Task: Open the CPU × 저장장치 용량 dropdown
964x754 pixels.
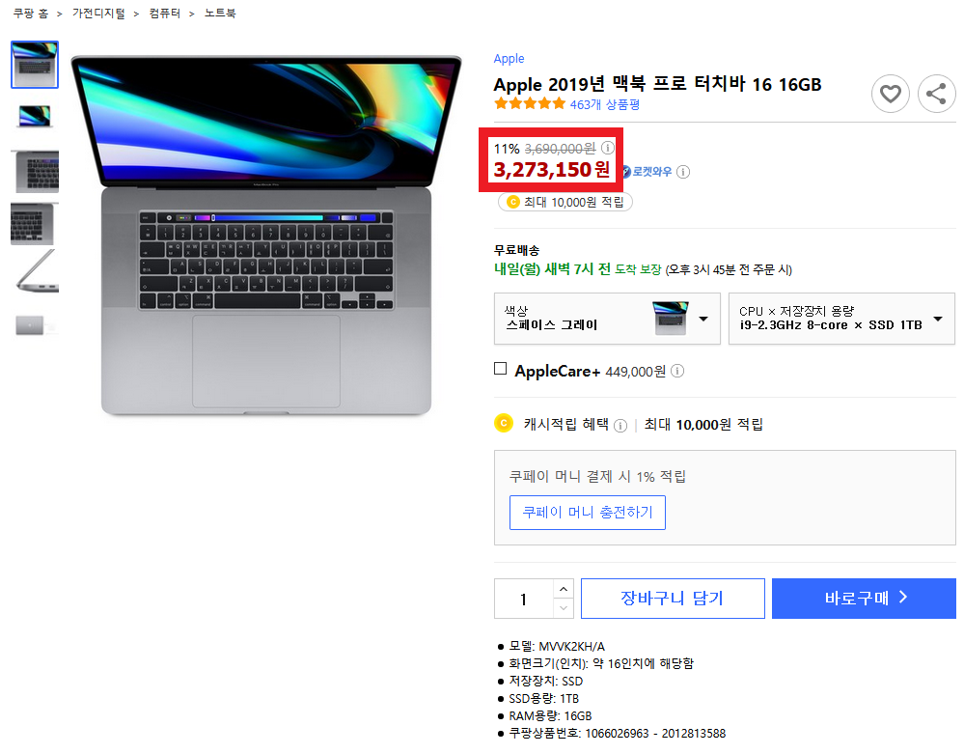Action: 841,319
